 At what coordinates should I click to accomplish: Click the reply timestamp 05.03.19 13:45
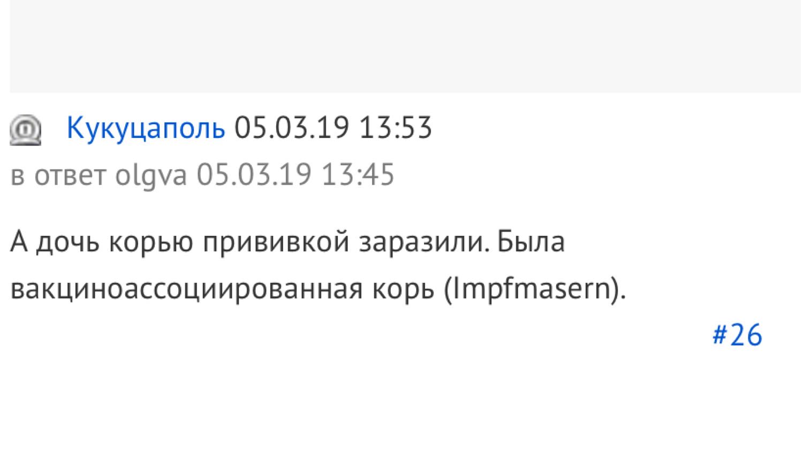point(296,175)
